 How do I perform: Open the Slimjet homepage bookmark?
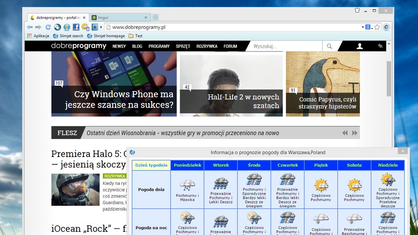(x=106, y=36)
